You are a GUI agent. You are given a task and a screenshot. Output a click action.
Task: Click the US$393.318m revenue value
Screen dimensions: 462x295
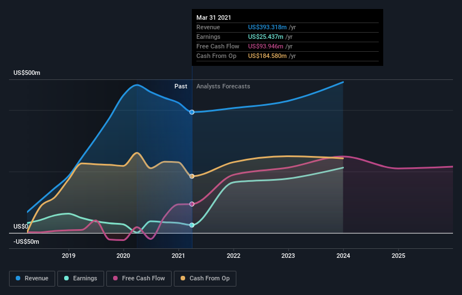click(267, 27)
